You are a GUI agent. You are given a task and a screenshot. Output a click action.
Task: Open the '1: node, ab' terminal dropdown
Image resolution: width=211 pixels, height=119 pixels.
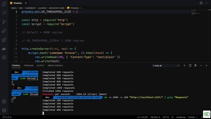coord(166,65)
